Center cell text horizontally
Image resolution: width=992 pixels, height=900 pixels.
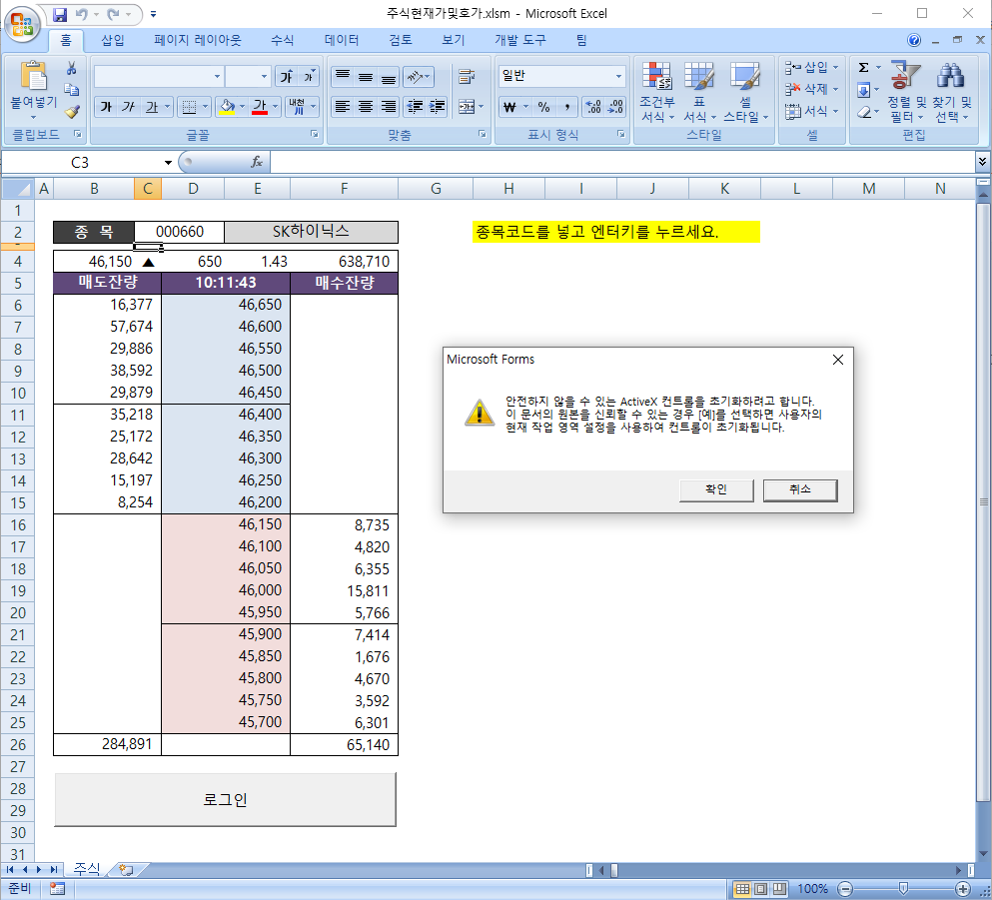(x=366, y=107)
